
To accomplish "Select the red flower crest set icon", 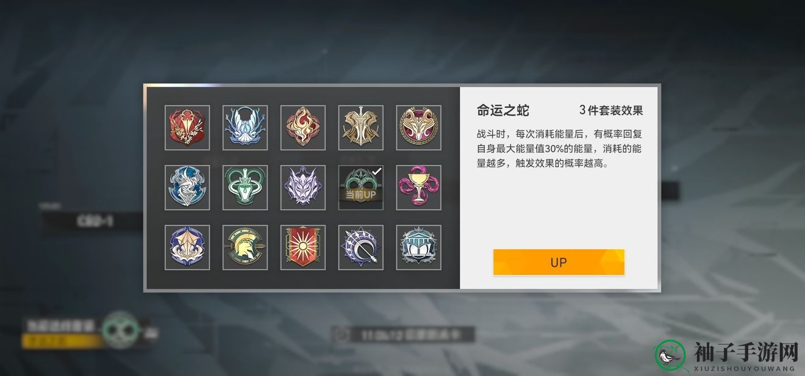I will (x=187, y=127).
